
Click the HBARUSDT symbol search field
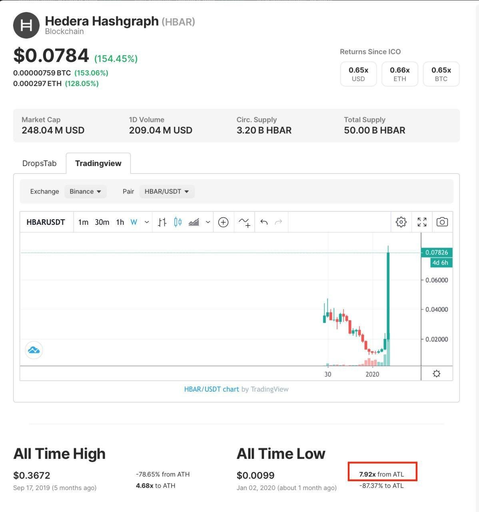click(46, 222)
